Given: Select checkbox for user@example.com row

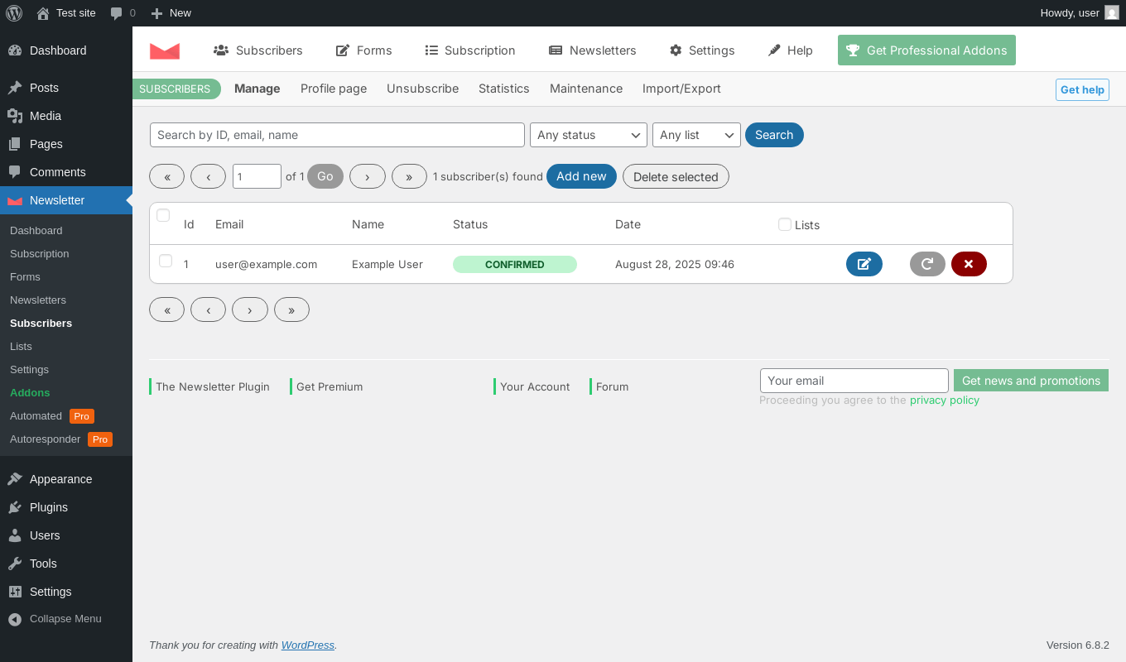Looking at the screenshot, I should point(166,261).
